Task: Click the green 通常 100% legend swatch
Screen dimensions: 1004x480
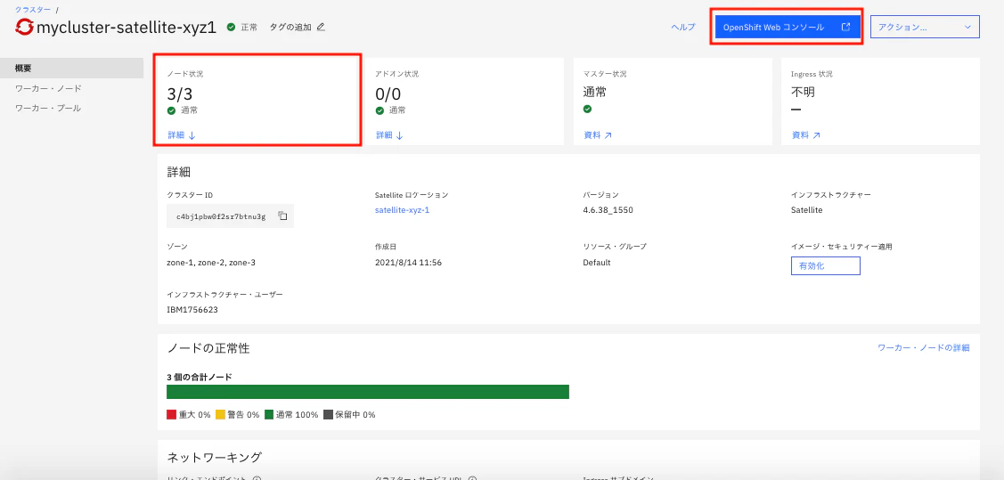Action: coord(269,415)
